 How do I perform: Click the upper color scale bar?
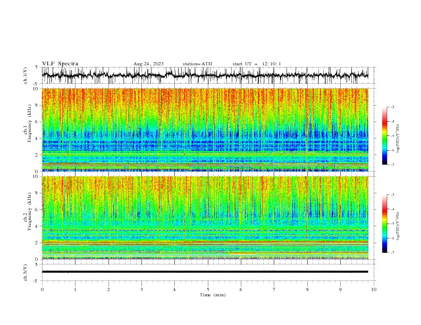[384, 136]
